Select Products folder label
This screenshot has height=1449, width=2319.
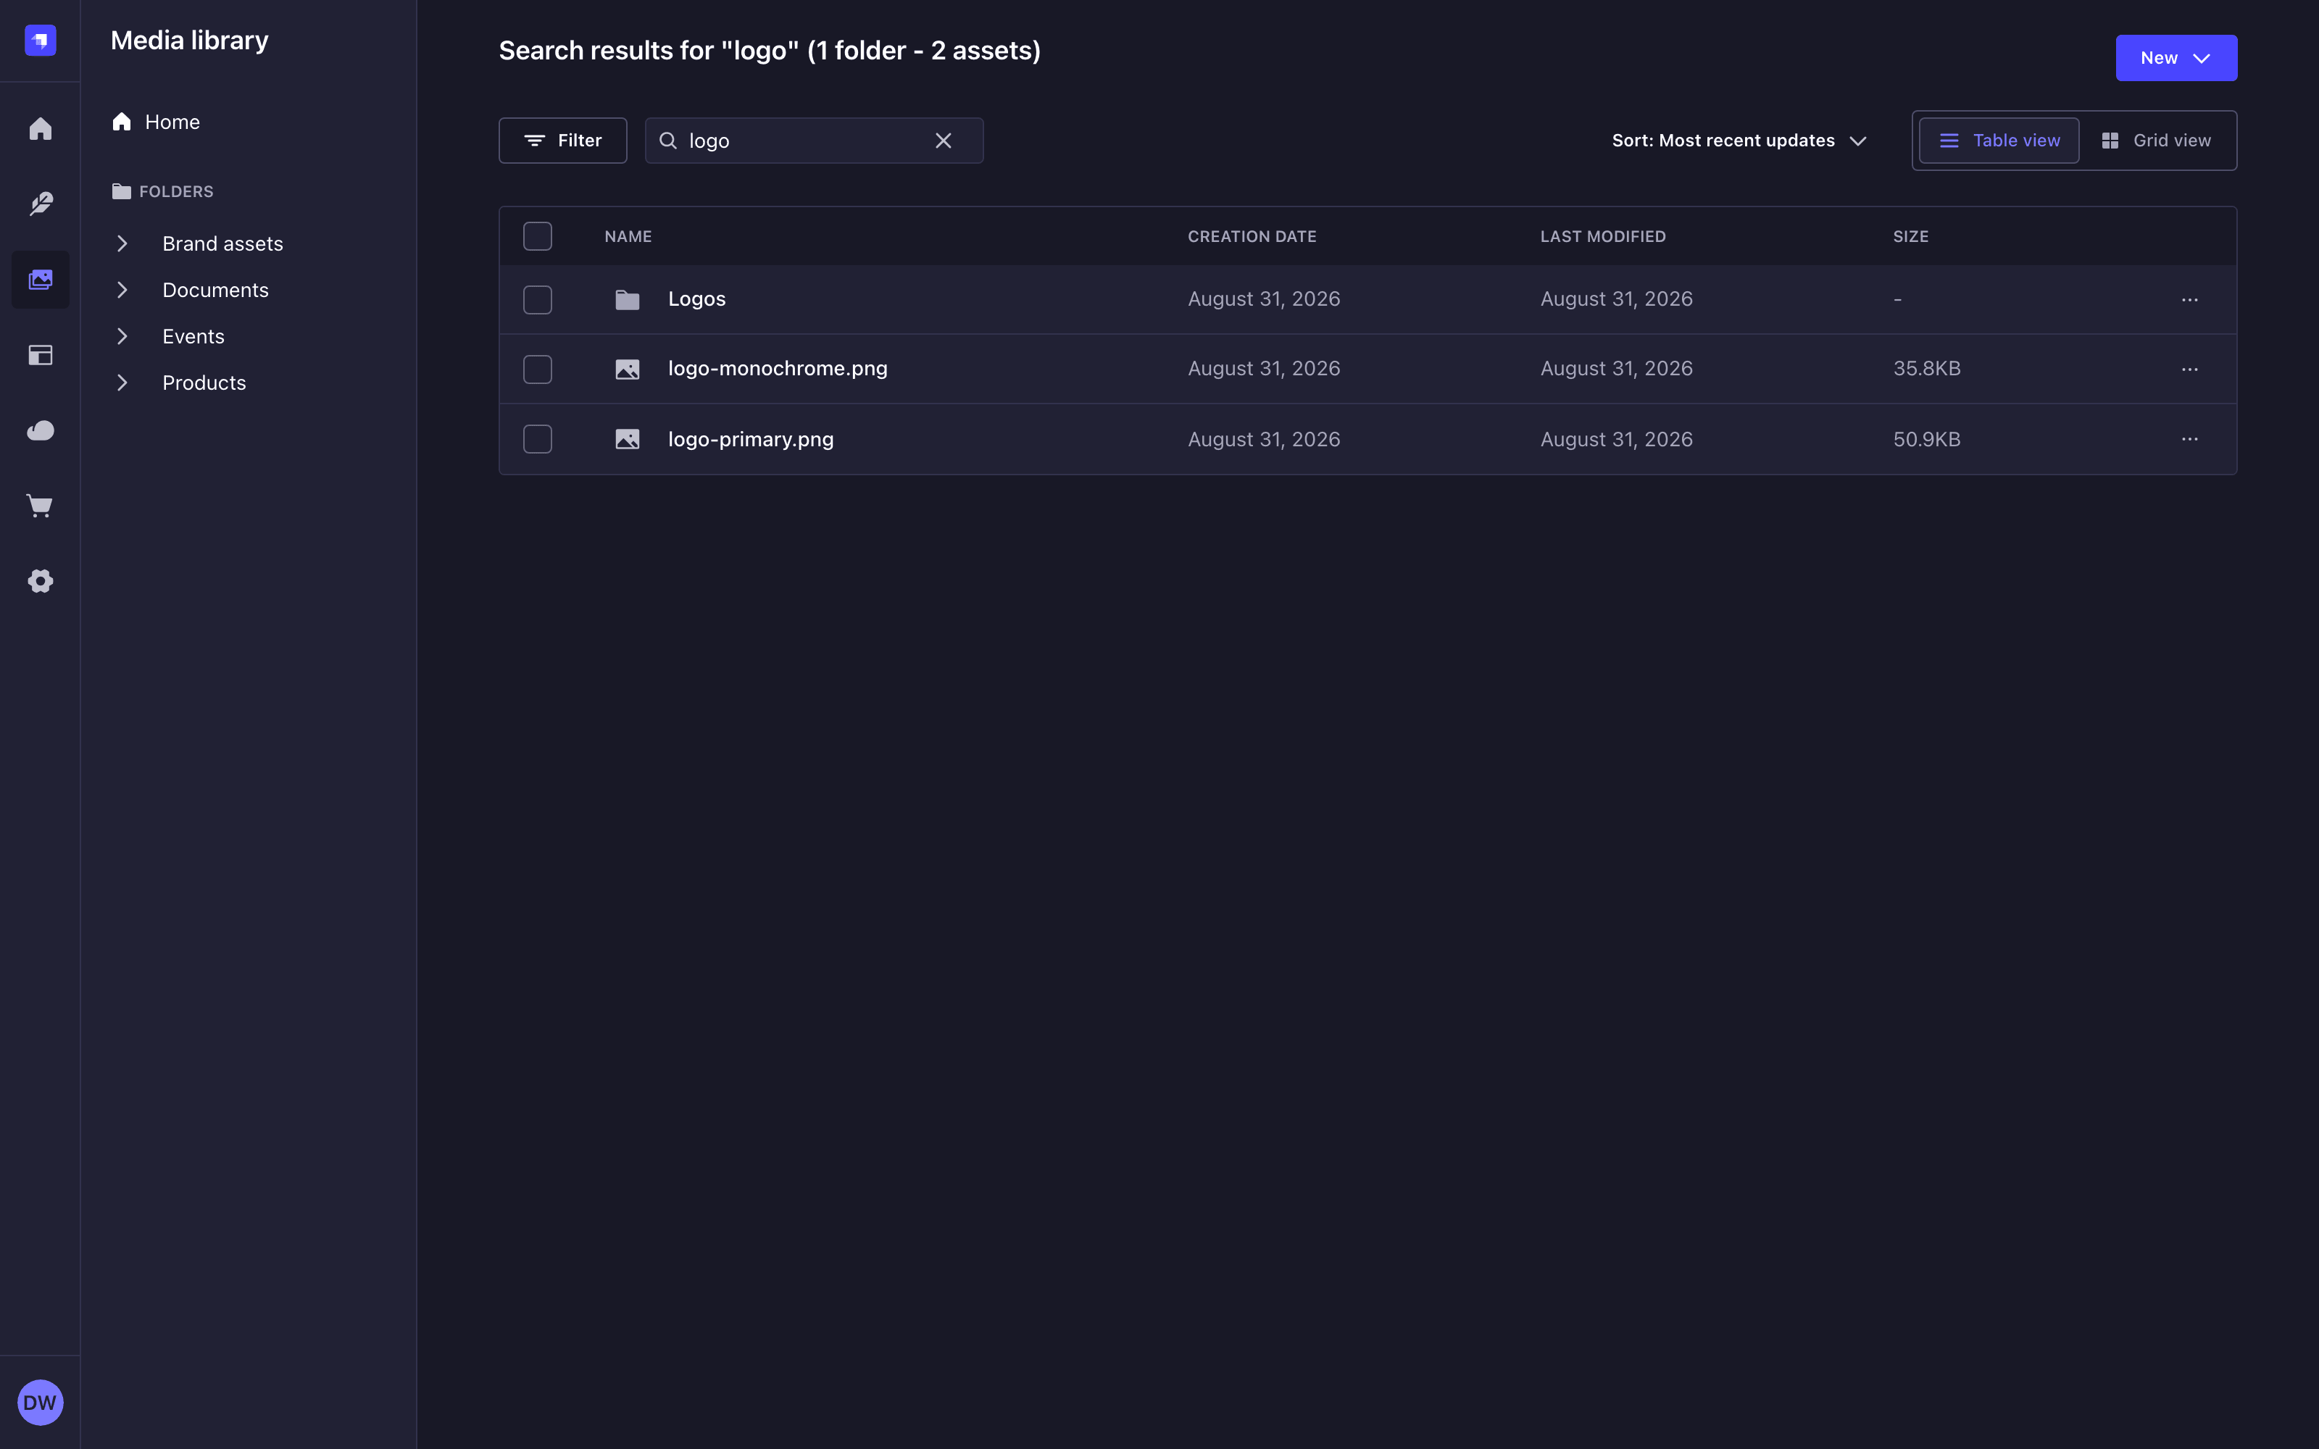pyautogui.click(x=204, y=383)
